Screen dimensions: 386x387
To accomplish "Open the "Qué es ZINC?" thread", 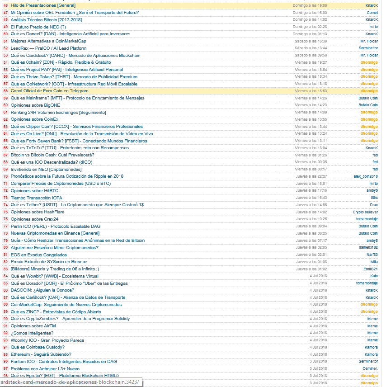I will click(x=56, y=311).
